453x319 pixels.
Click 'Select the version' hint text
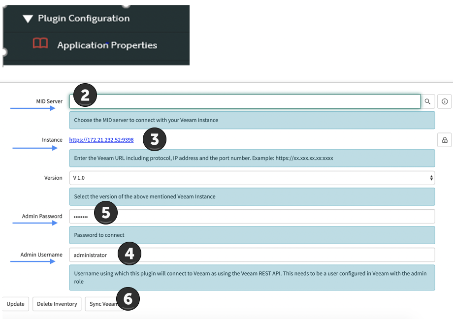144,197
